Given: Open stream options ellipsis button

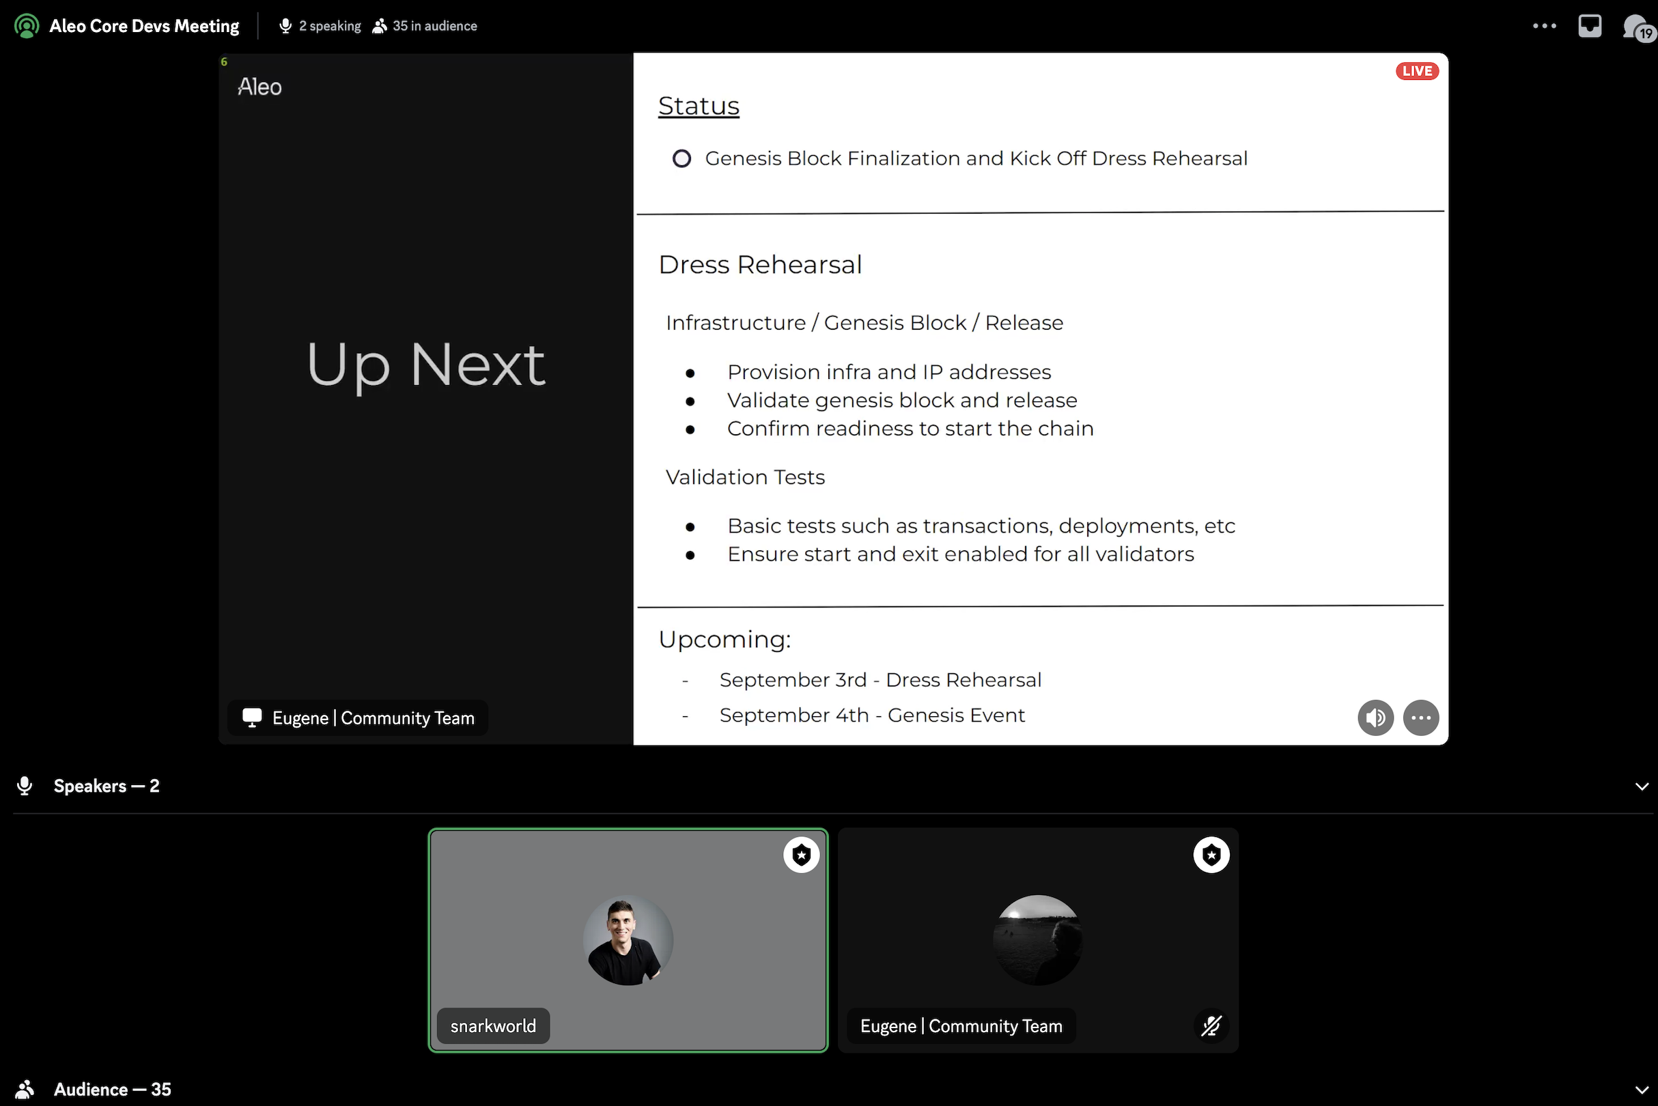Looking at the screenshot, I should pos(1421,718).
